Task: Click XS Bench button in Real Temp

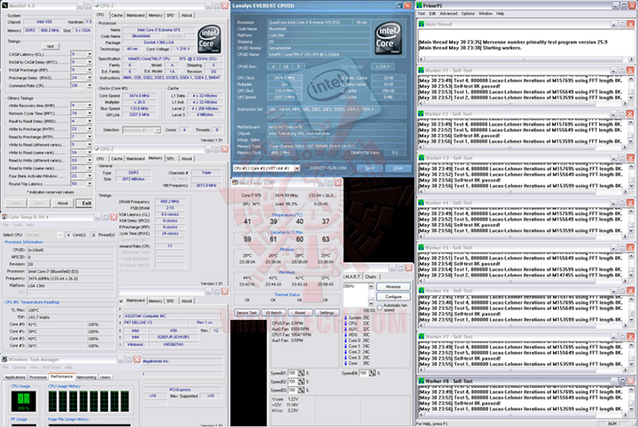Action: tap(274, 313)
